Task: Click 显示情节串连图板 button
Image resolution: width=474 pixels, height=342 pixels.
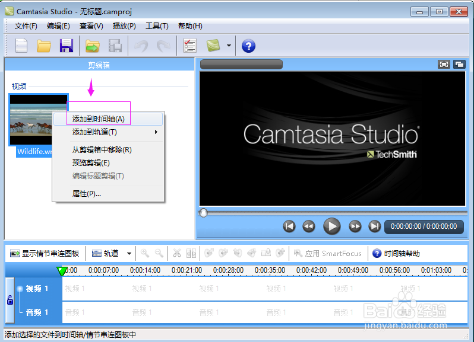Action: tap(45, 253)
